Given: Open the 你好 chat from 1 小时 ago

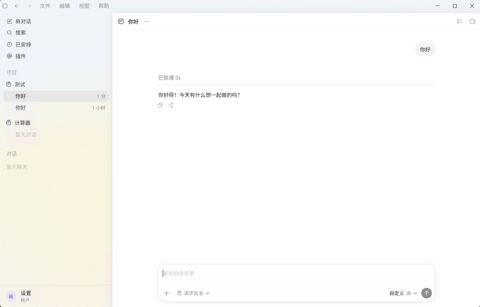Looking at the screenshot, I should (x=56, y=108).
